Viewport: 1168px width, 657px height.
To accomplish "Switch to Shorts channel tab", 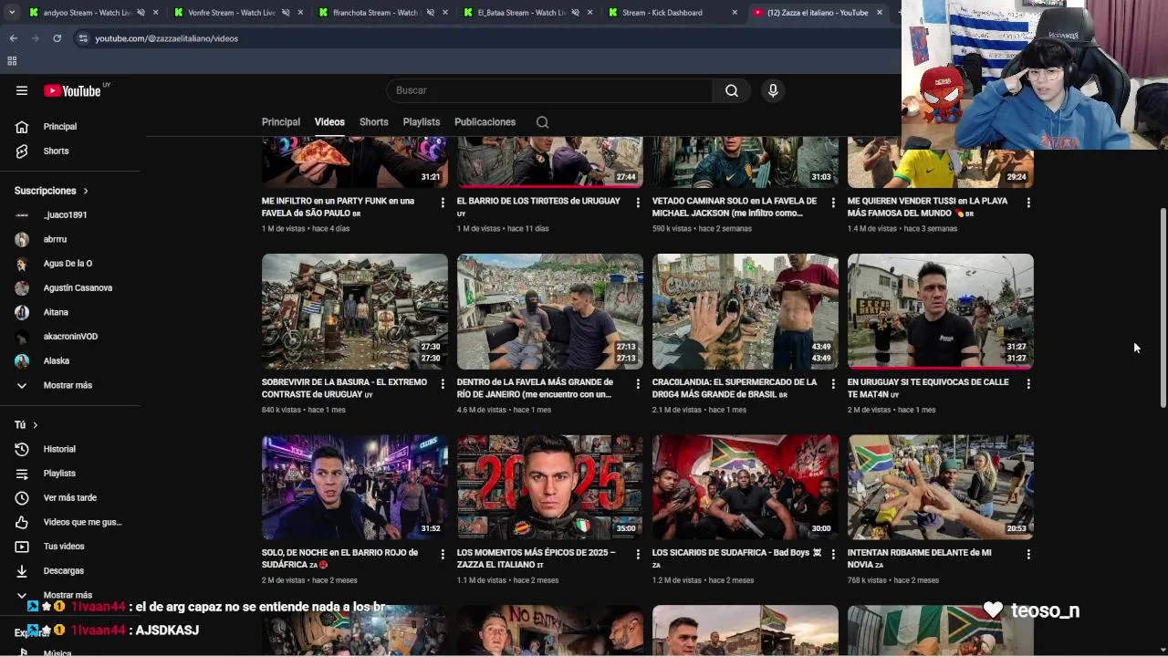I will [x=373, y=122].
